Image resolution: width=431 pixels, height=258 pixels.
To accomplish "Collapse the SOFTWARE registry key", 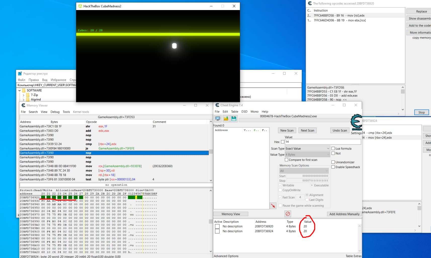I will coord(19,90).
